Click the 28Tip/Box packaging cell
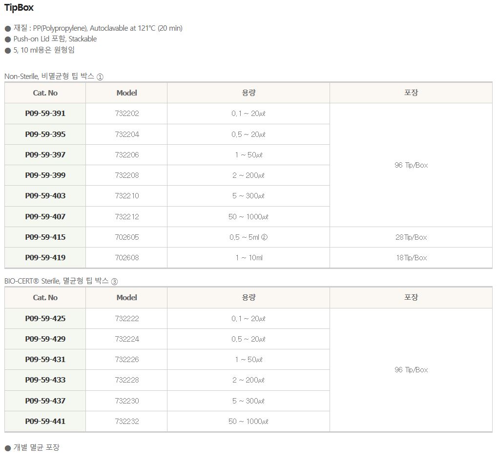The image size is (498, 460). (x=411, y=237)
